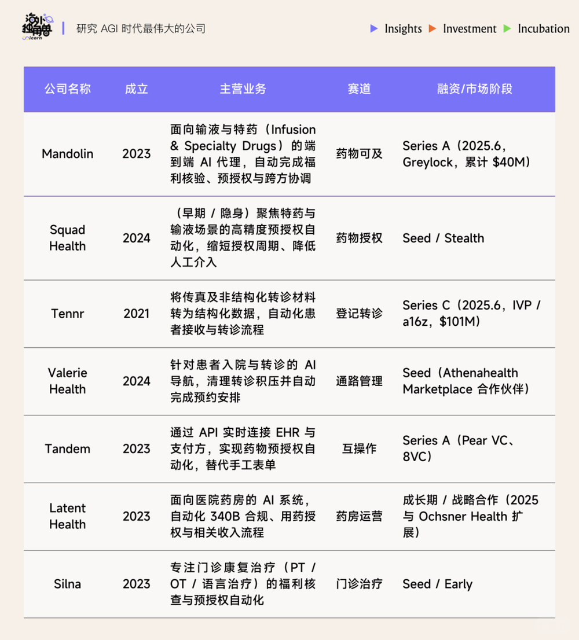This screenshot has width=579, height=640.
Task: Collapse the Silna row
Action: coord(68,584)
